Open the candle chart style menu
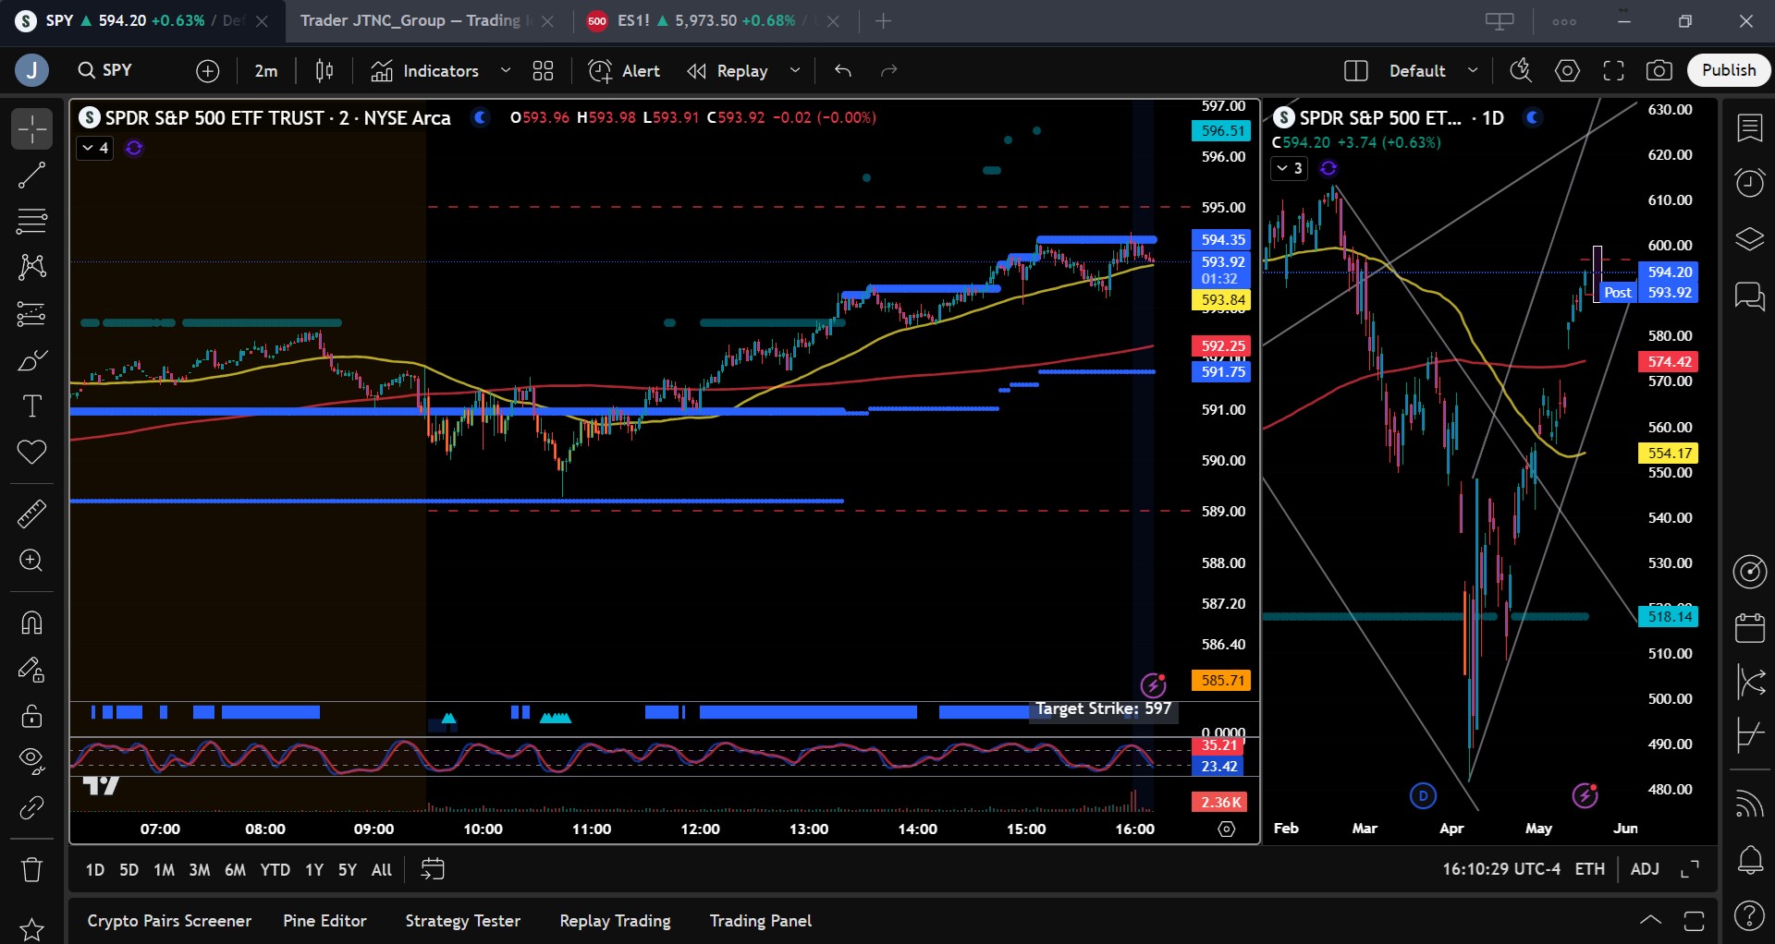Screen dimensions: 1775x944 tap(324, 71)
